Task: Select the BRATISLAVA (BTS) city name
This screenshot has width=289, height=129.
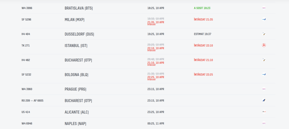Action: click(78, 8)
